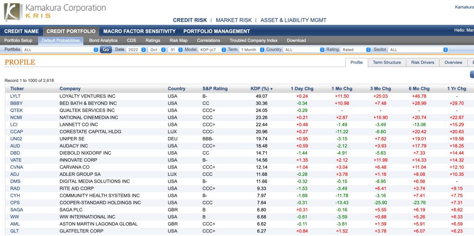The height and width of the screenshot is (236, 474).
Task: Open Bond Analytics submenu
Action: (103, 41)
